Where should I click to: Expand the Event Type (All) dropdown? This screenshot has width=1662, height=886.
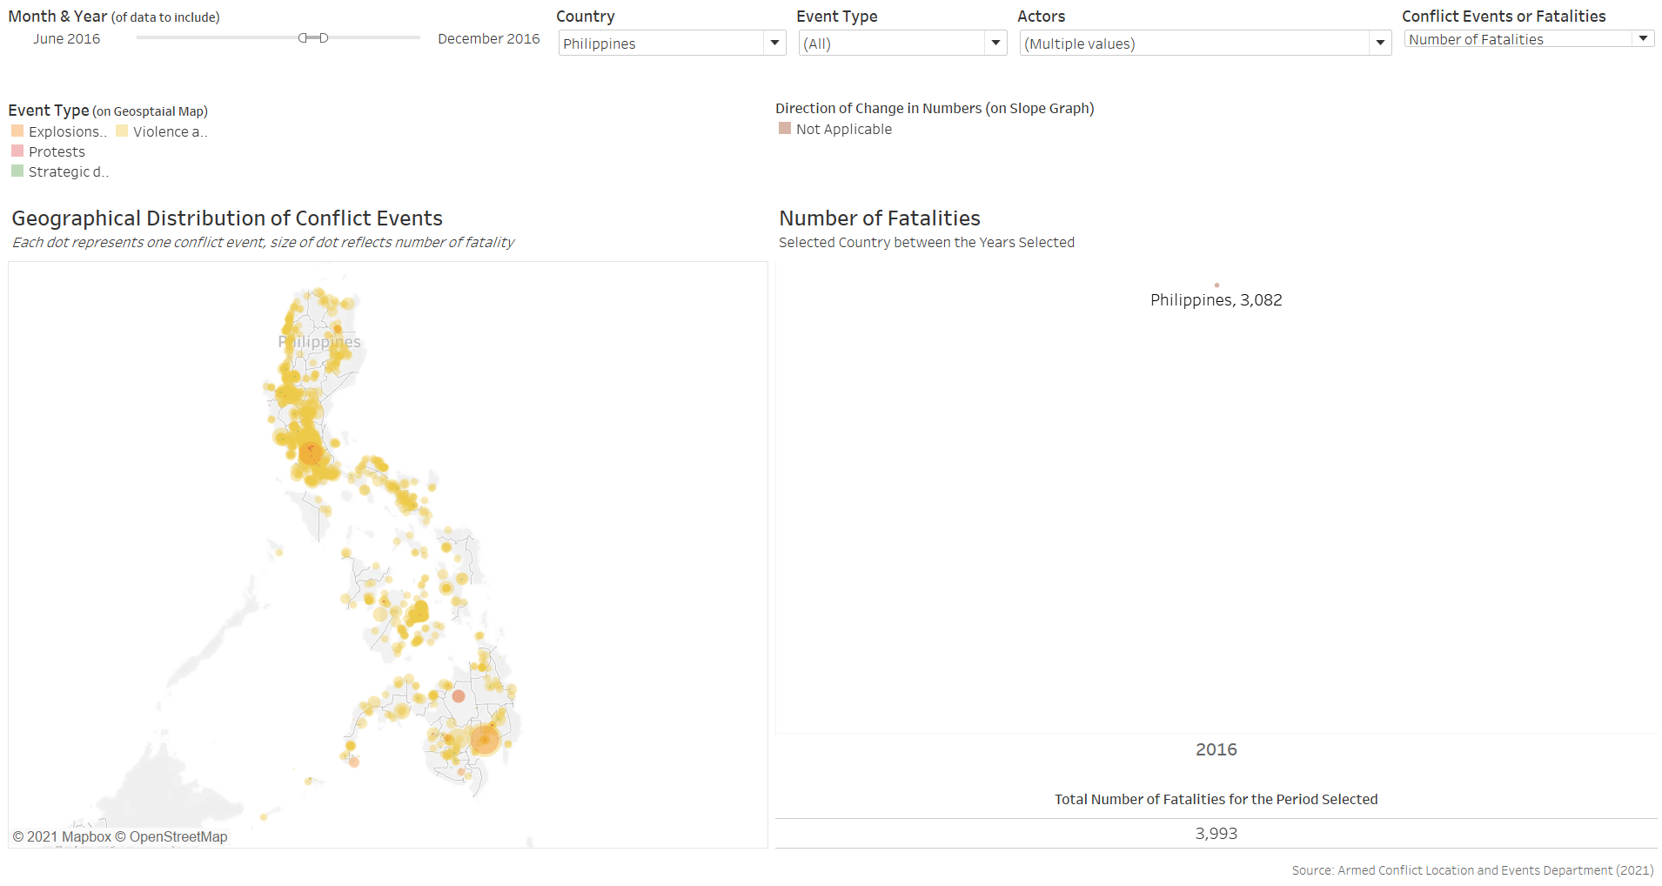[x=901, y=44]
